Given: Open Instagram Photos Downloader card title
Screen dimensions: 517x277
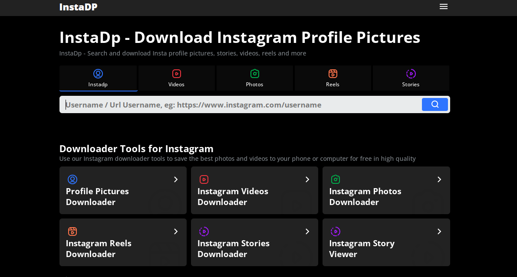Looking at the screenshot, I should tap(365, 197).
